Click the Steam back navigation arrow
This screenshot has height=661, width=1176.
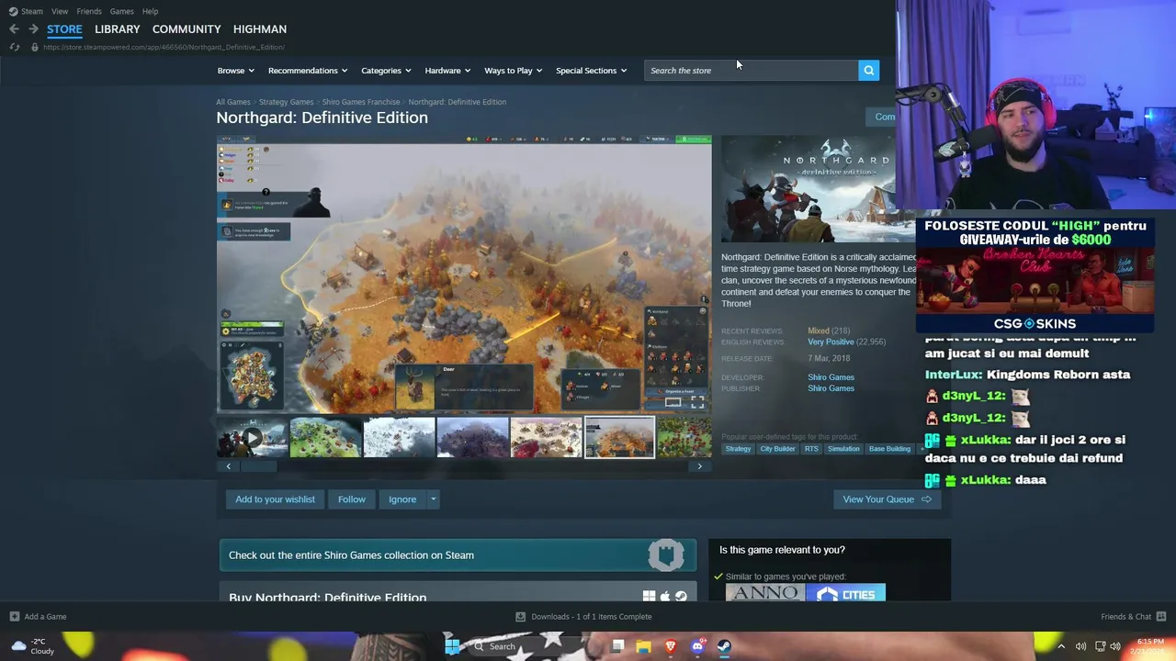(14, 29)
